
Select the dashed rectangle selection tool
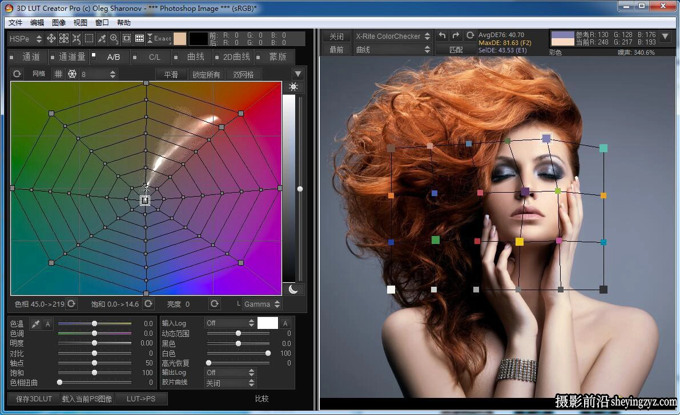coord(89,39)
